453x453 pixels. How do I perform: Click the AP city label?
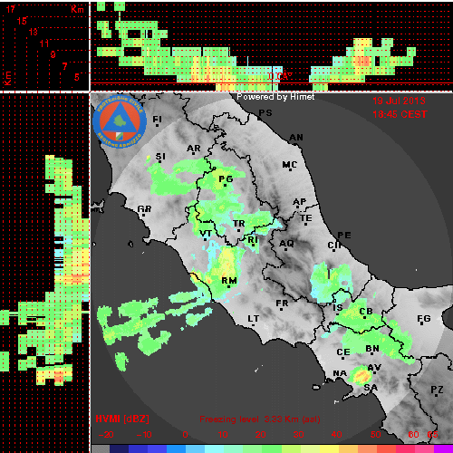pos(300,201)
